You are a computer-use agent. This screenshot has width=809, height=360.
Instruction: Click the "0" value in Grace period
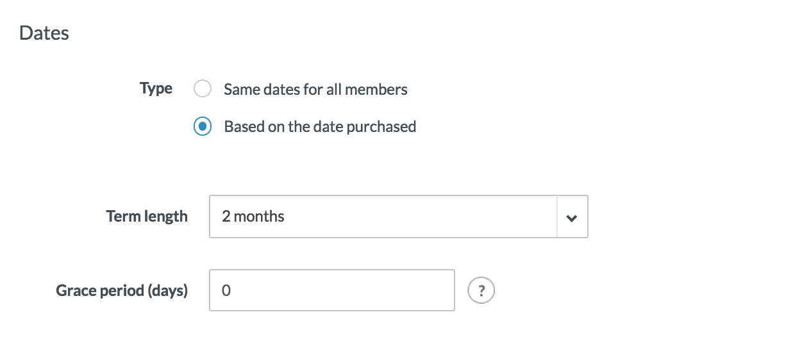(x=226, y=291)
